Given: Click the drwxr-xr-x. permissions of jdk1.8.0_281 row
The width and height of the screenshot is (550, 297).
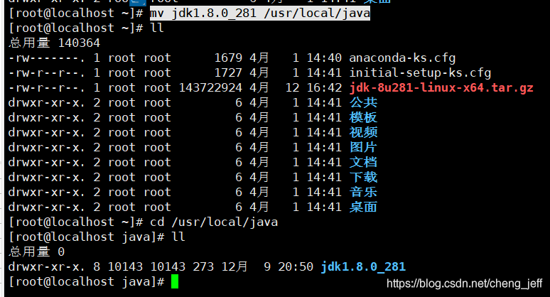Looking at the screenshot, I should (x=47, y=267).
